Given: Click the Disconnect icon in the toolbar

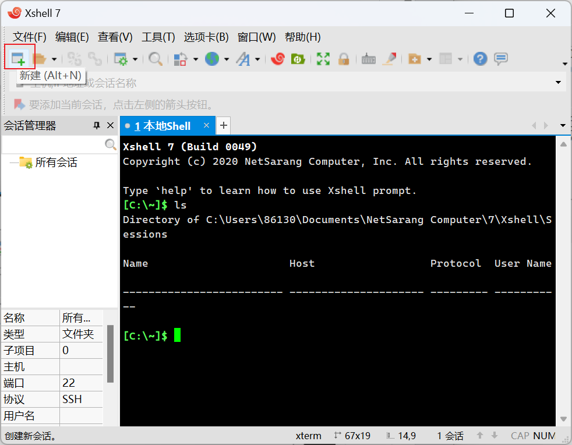Looking at the screenshot, I should [x=75, y=58].
